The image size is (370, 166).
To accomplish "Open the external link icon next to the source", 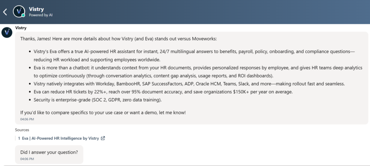I will click(x=103, y=138).
